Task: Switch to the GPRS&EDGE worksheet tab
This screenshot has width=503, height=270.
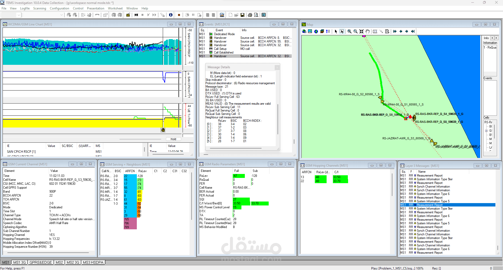Action: 41,262
